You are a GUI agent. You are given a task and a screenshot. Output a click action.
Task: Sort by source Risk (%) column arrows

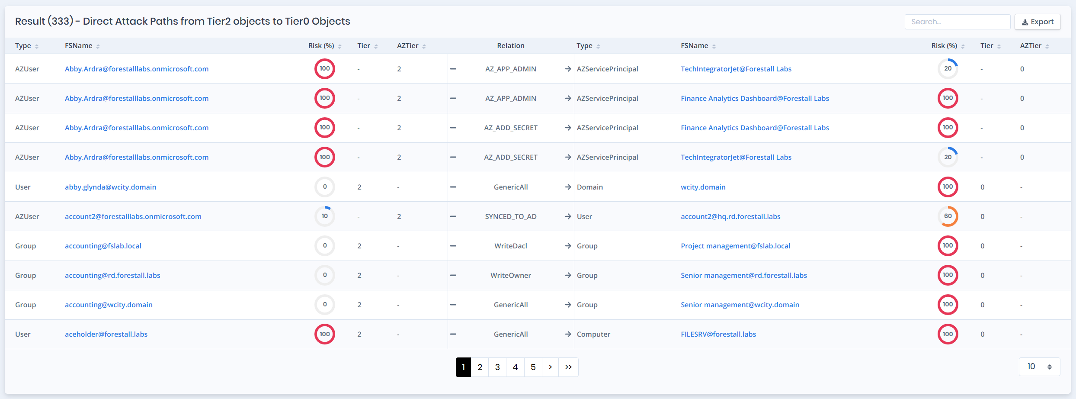tap(340, 46)
